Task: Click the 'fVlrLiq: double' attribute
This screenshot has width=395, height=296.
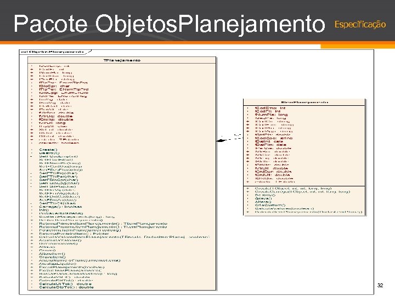Action: [55, 116]
